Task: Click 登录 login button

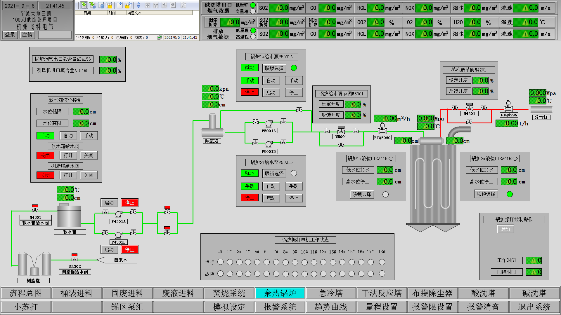Action: click(10, 35)
